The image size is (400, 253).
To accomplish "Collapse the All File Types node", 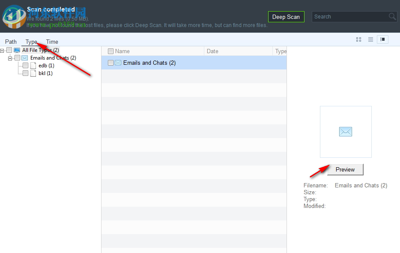I will (3, 50).
